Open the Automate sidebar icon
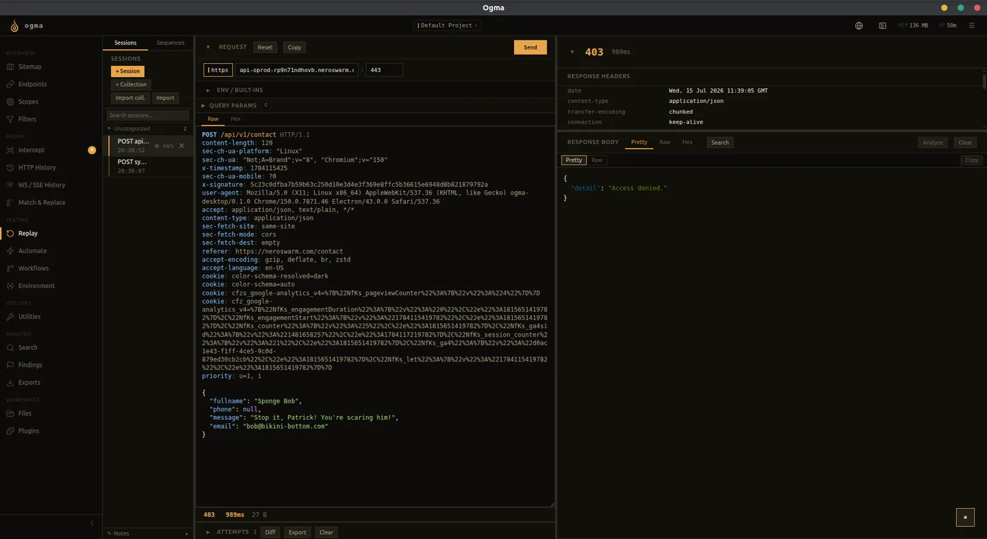This screenshot has height=539, width=987. point(10,251)
